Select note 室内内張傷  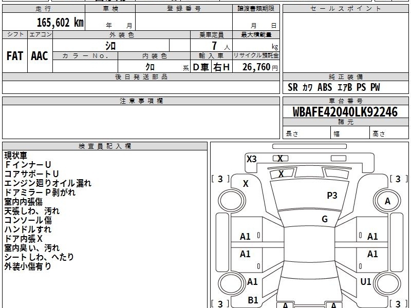tap(23, 202)
